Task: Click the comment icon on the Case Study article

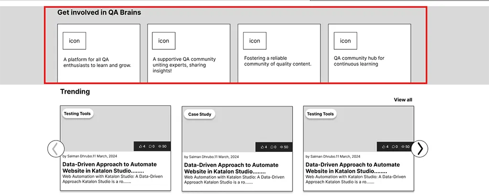Action: click(272, 147)
